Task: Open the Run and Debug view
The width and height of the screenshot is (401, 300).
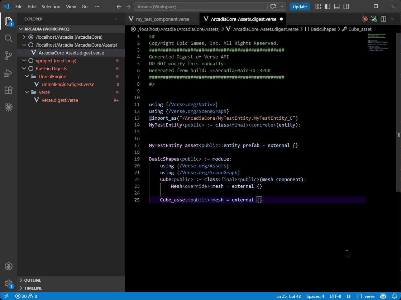Action: coord(9,73)
